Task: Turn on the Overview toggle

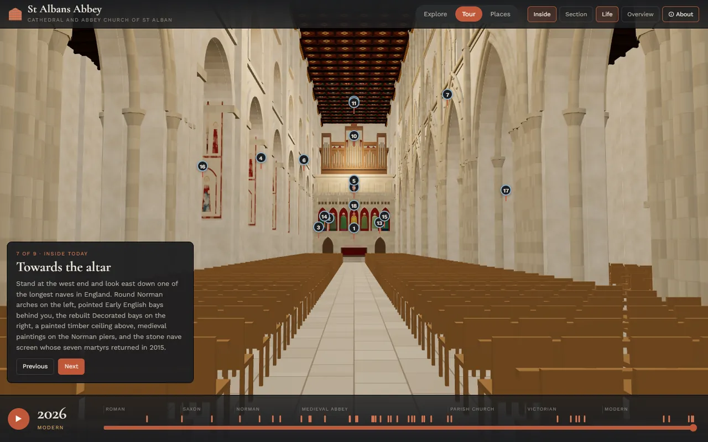Action: tap(641, 14)
